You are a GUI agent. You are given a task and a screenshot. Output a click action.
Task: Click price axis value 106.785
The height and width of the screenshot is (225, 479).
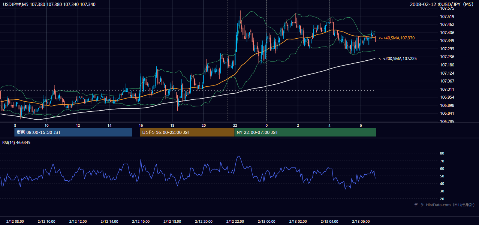(447, 121)
